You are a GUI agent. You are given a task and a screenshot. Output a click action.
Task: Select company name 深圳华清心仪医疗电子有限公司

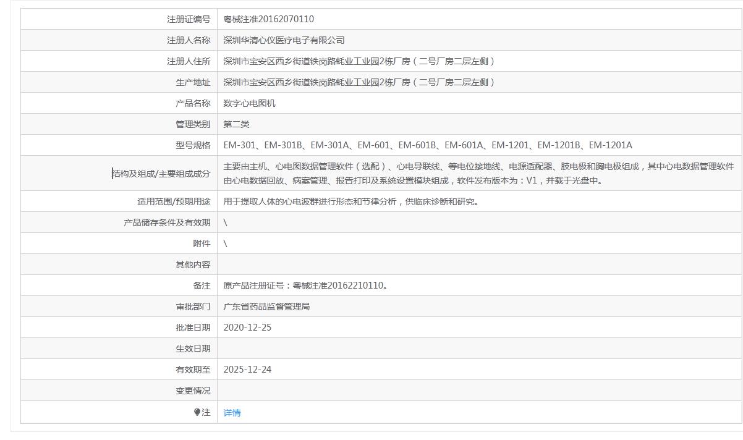point(284,40)
